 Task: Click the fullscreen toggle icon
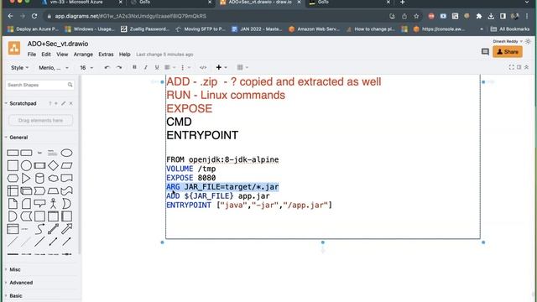click(x=511, y=67)
